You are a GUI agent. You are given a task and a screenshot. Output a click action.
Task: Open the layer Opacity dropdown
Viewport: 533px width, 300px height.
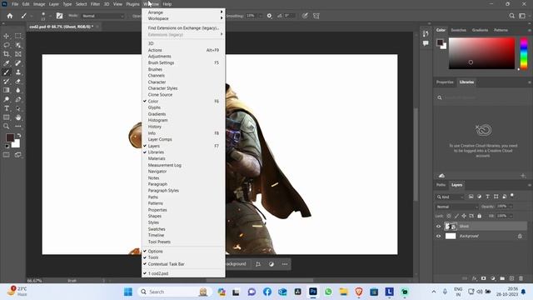[511, 207]
